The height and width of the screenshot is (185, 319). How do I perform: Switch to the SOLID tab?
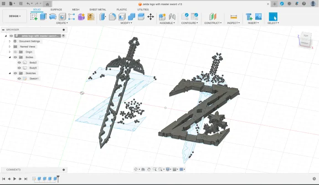tap(37, 10)
